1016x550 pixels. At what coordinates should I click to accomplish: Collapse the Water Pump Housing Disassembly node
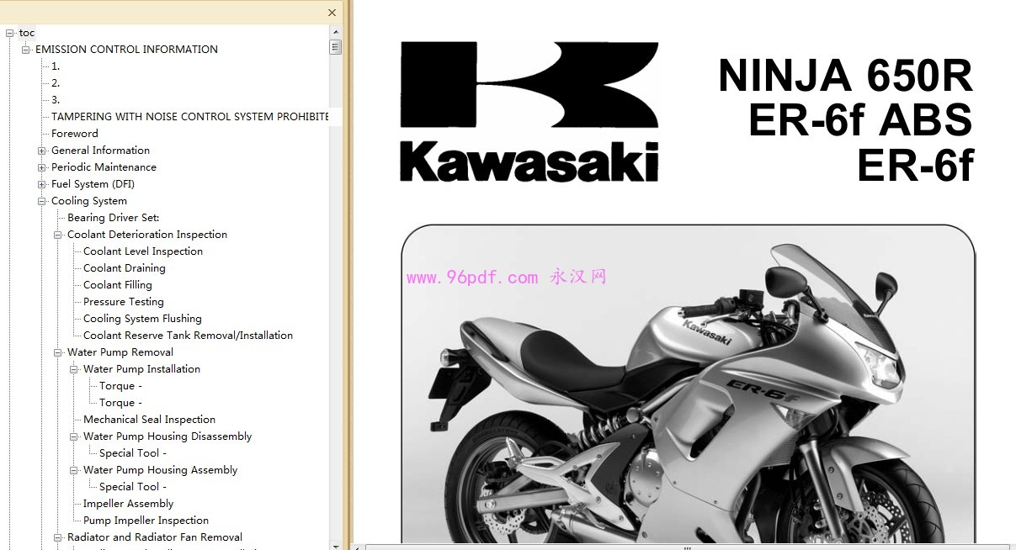point(74,436)
